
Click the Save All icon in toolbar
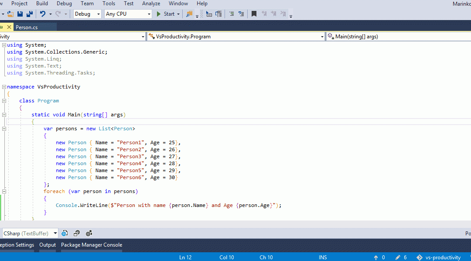30,14
